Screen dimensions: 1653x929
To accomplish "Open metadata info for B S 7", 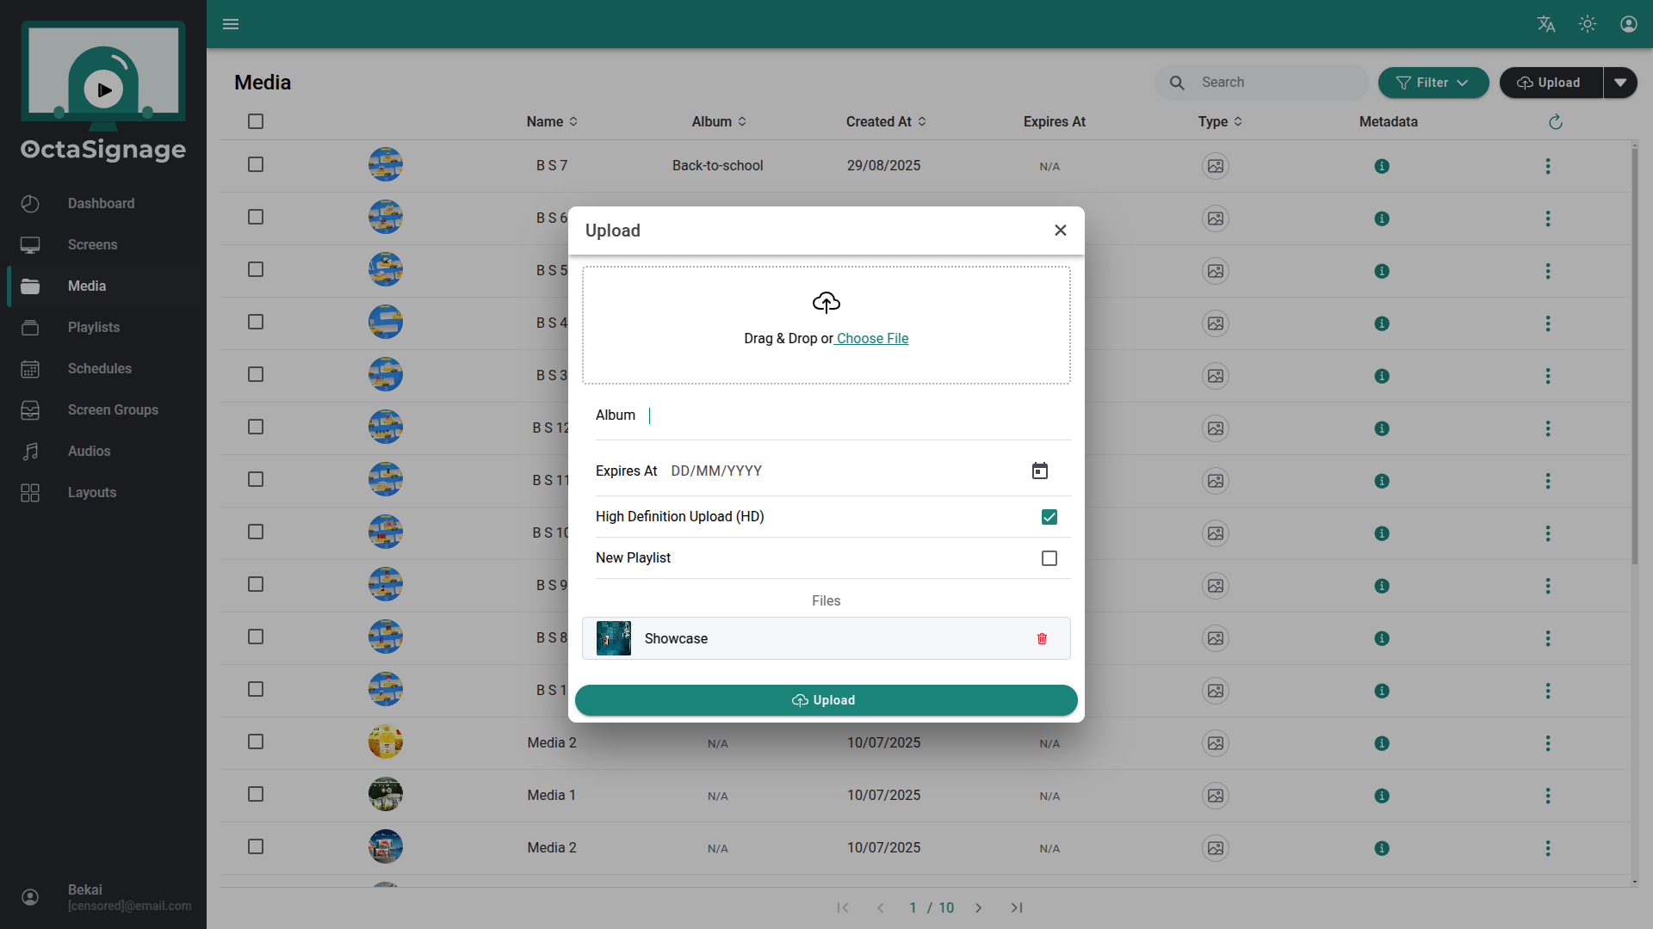I will pos(1382,166).
